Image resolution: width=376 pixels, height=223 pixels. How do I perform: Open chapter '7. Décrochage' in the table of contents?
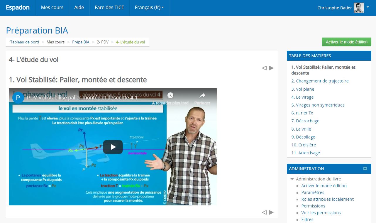coord(305,121)
